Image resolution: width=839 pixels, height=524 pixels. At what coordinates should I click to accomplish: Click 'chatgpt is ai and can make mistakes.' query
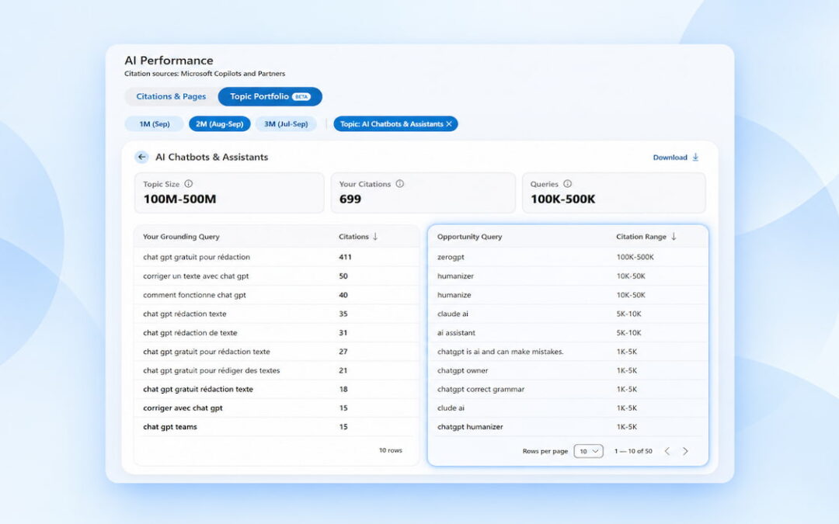(500, 352)
